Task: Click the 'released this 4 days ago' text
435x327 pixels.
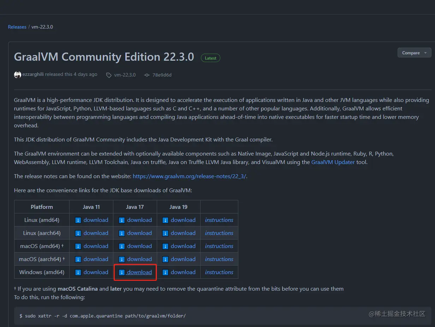Action: pos(71,74)
